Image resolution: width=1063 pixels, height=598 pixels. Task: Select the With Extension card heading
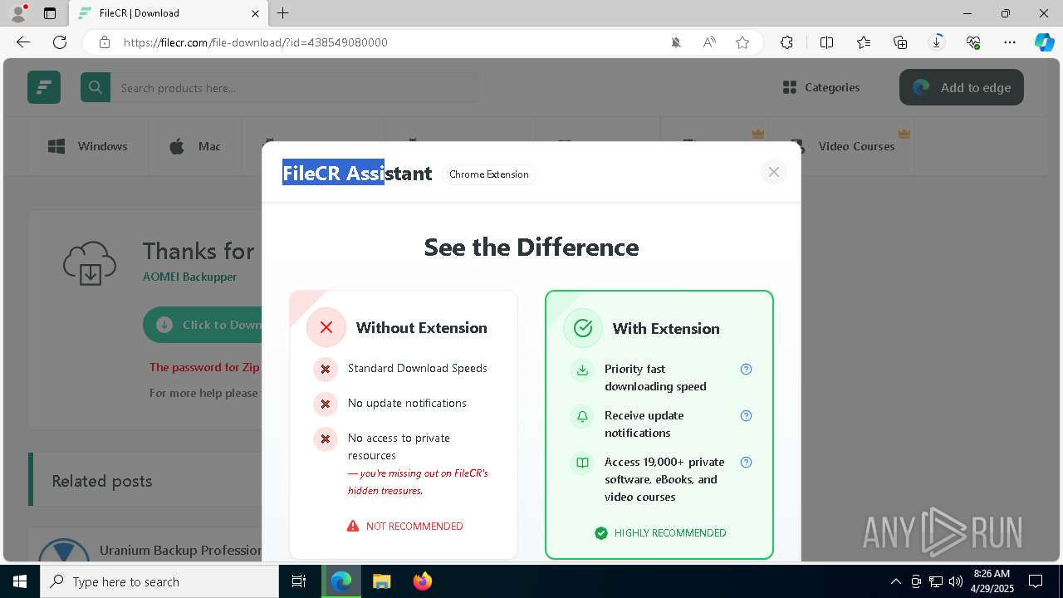click(x=666, y=328)
